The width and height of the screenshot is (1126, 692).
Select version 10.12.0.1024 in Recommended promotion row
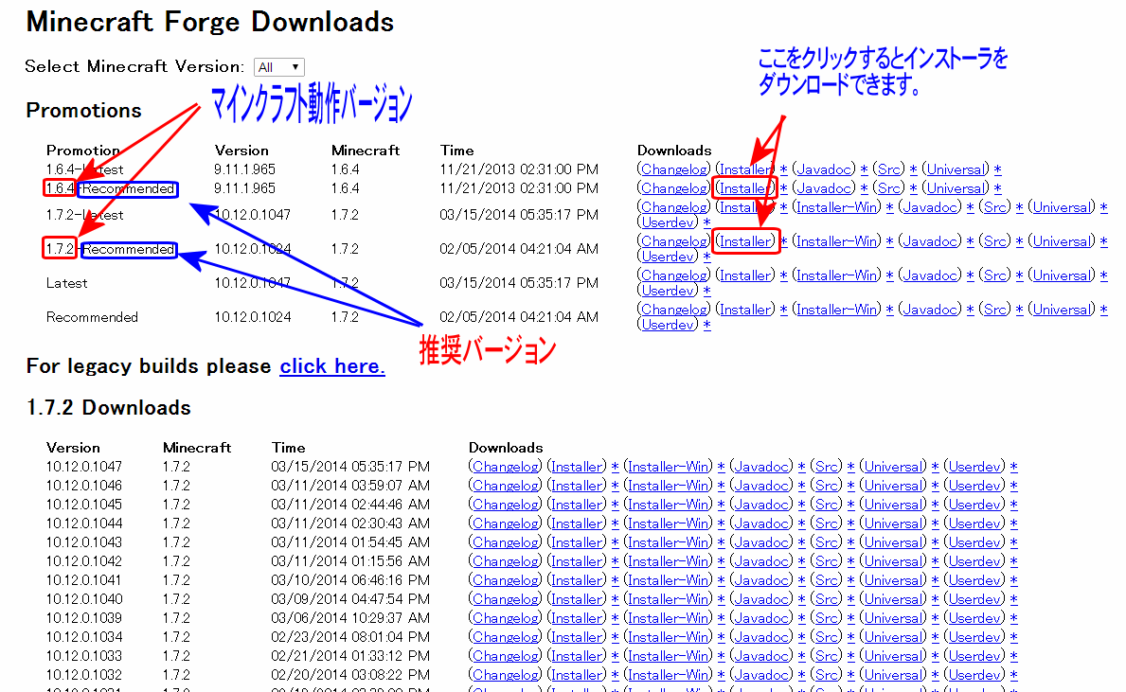coord(252,317)
